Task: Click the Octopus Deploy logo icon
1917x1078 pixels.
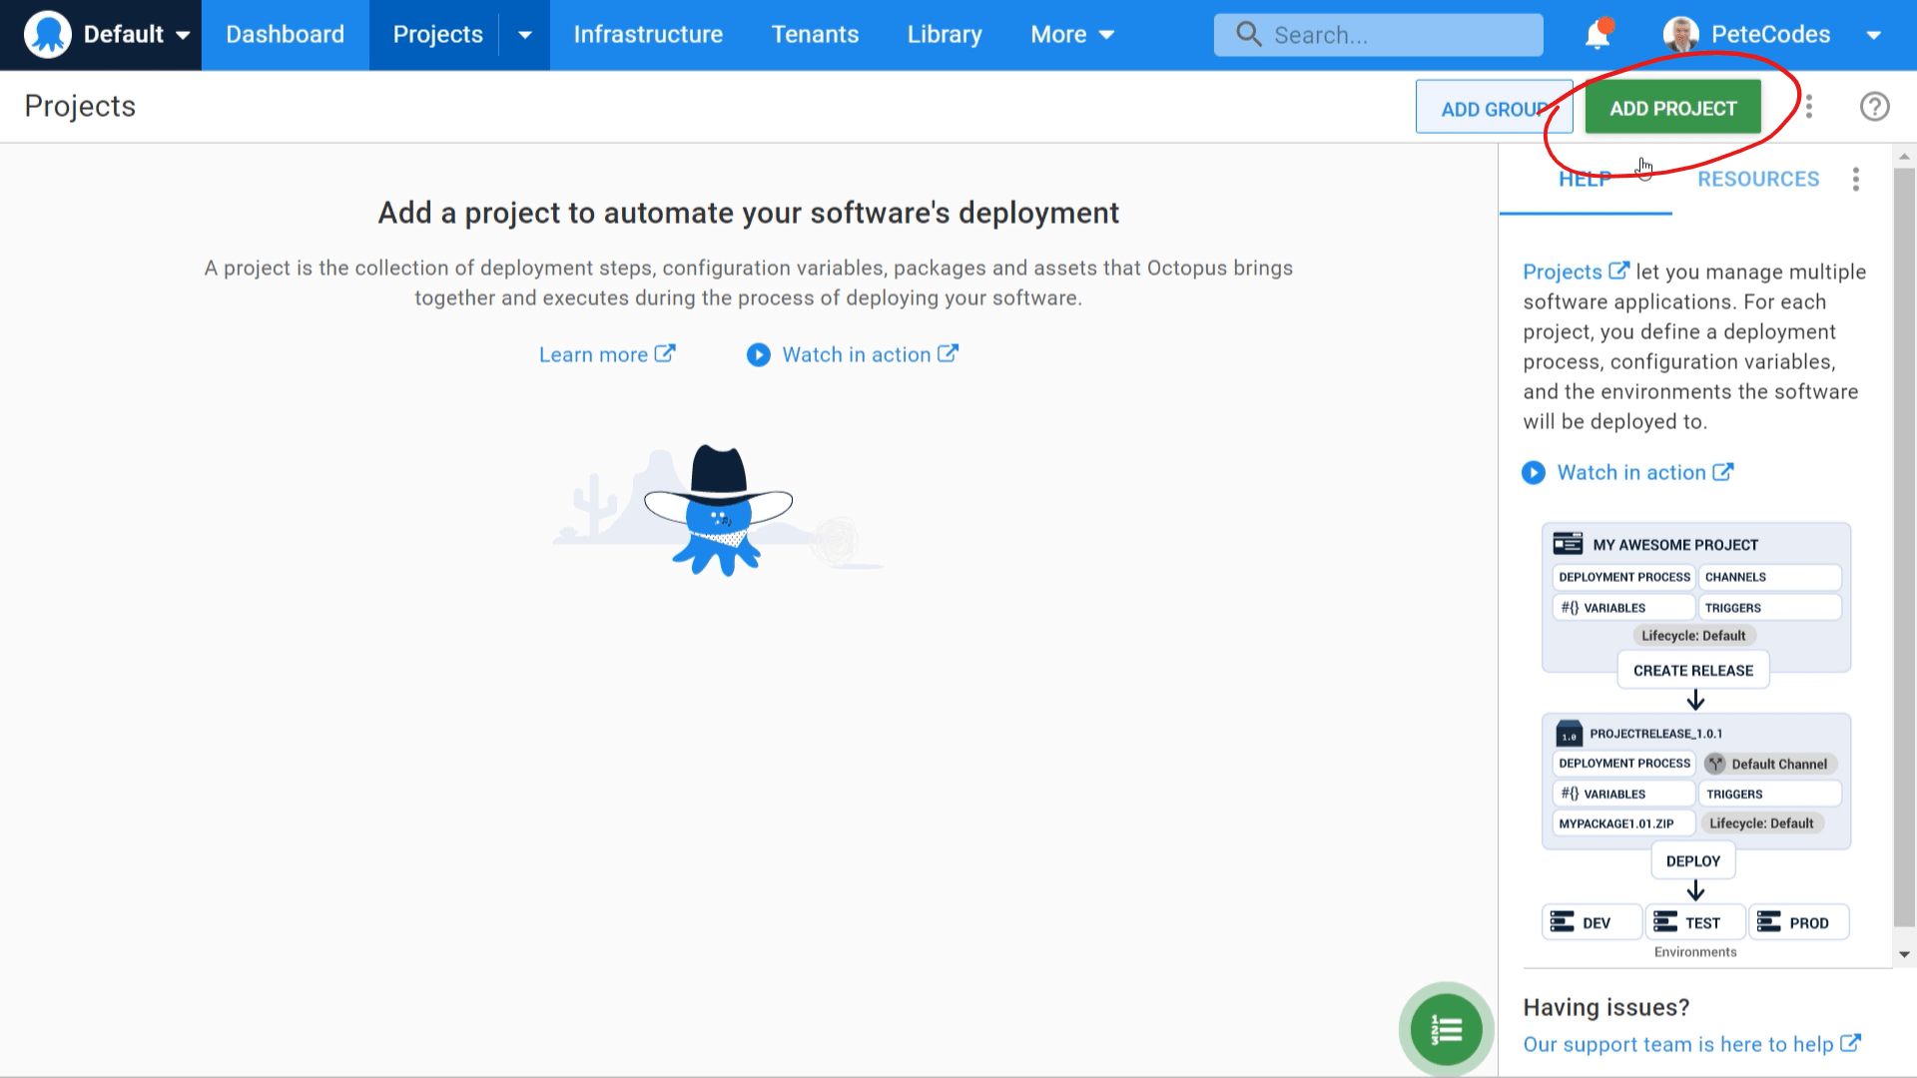Action: (47, 35)
